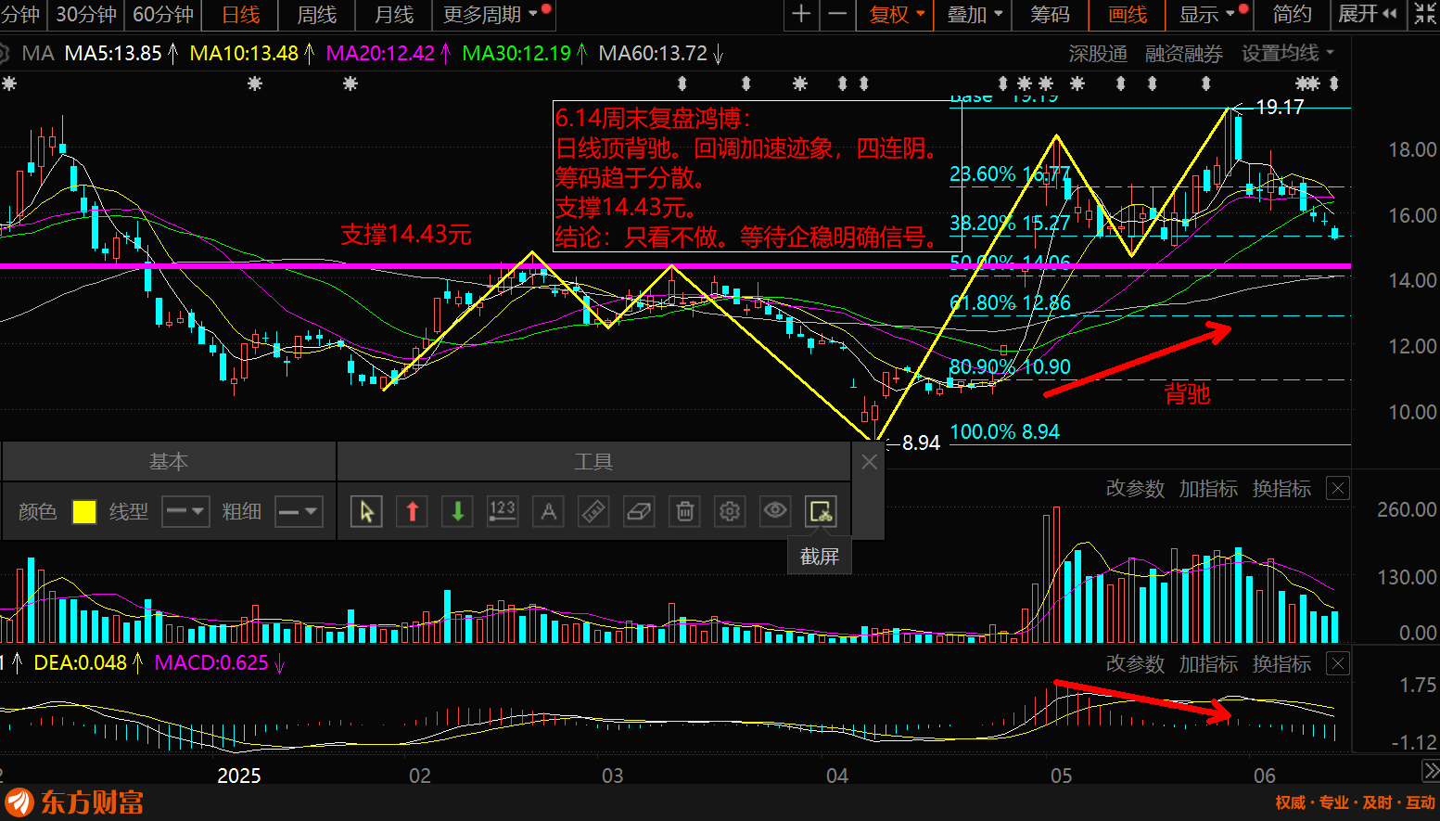1440x821 pixels.
Task: Click the MA20:12.42 indicator label
Action: point(380,54)
